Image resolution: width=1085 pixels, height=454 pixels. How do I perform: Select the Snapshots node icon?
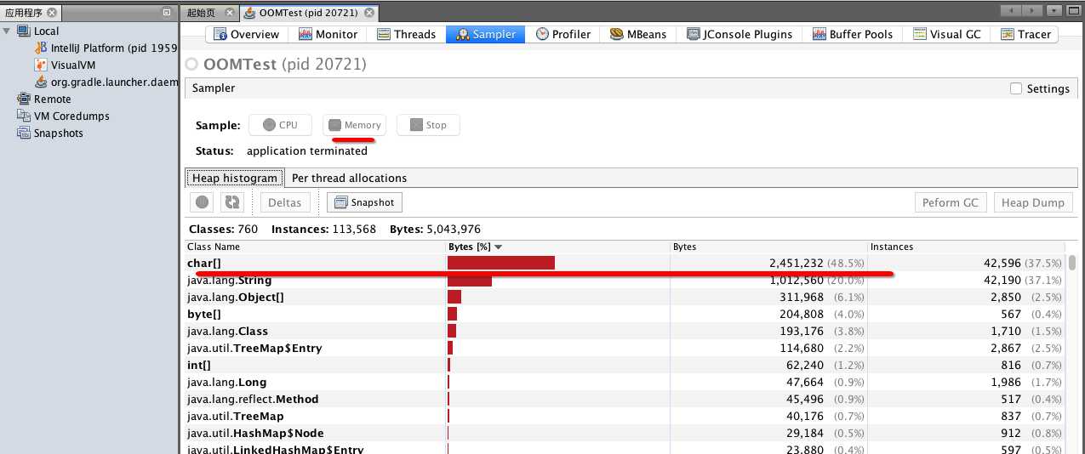pos(23,133)
